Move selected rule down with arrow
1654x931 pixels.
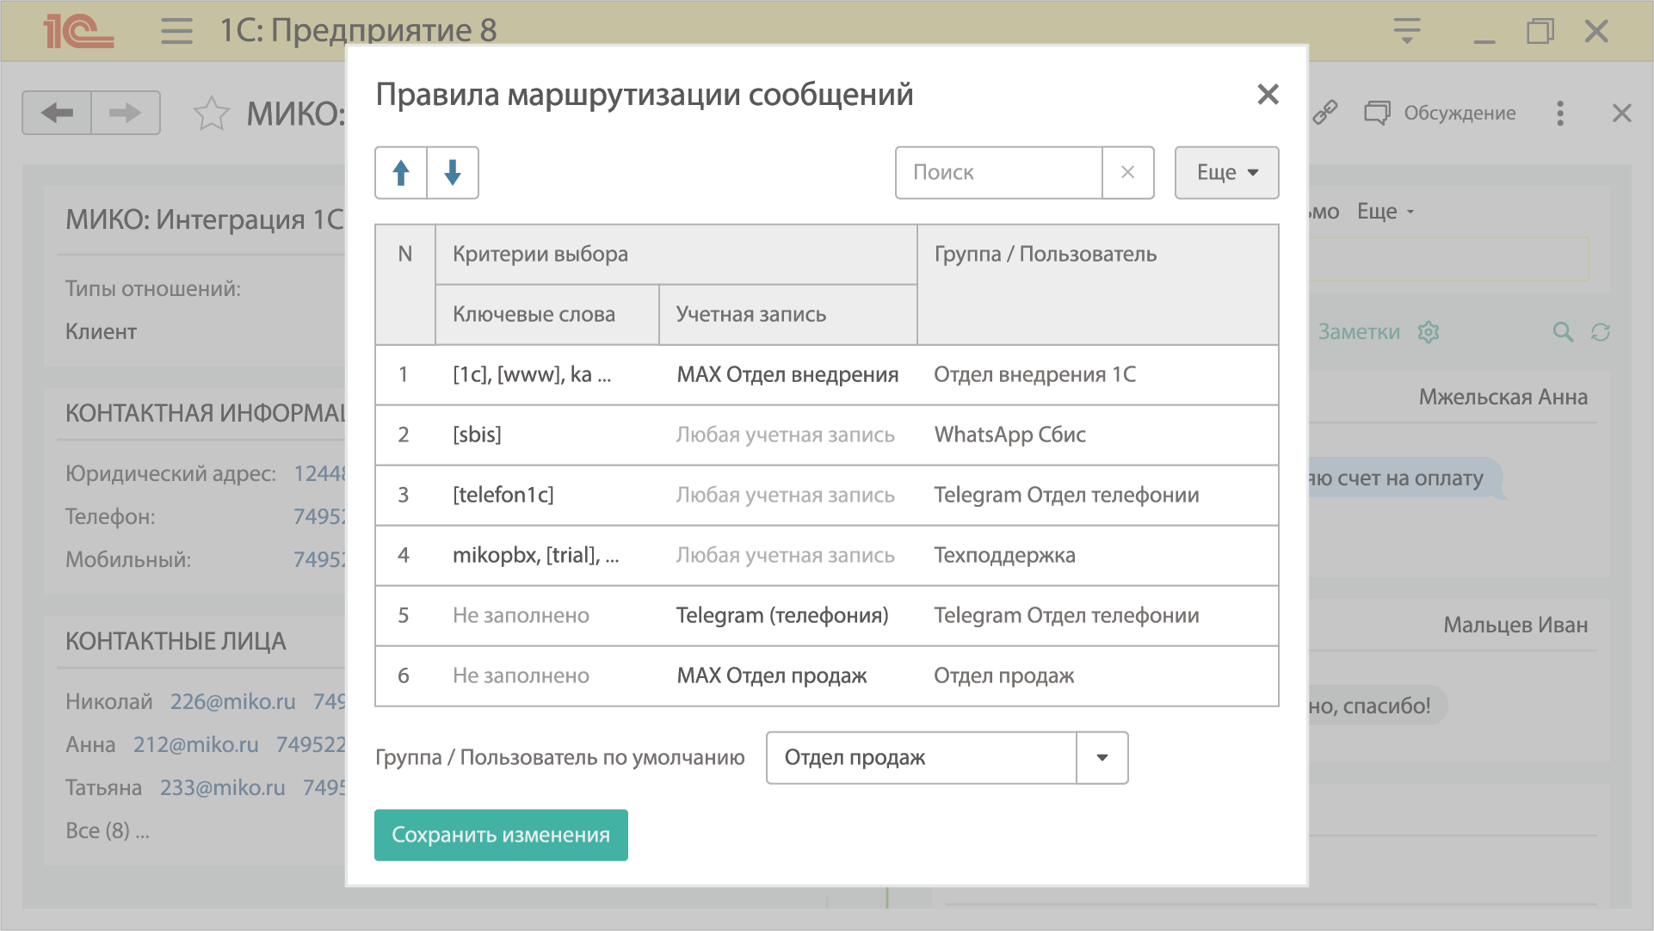click(x=453, y=173)
